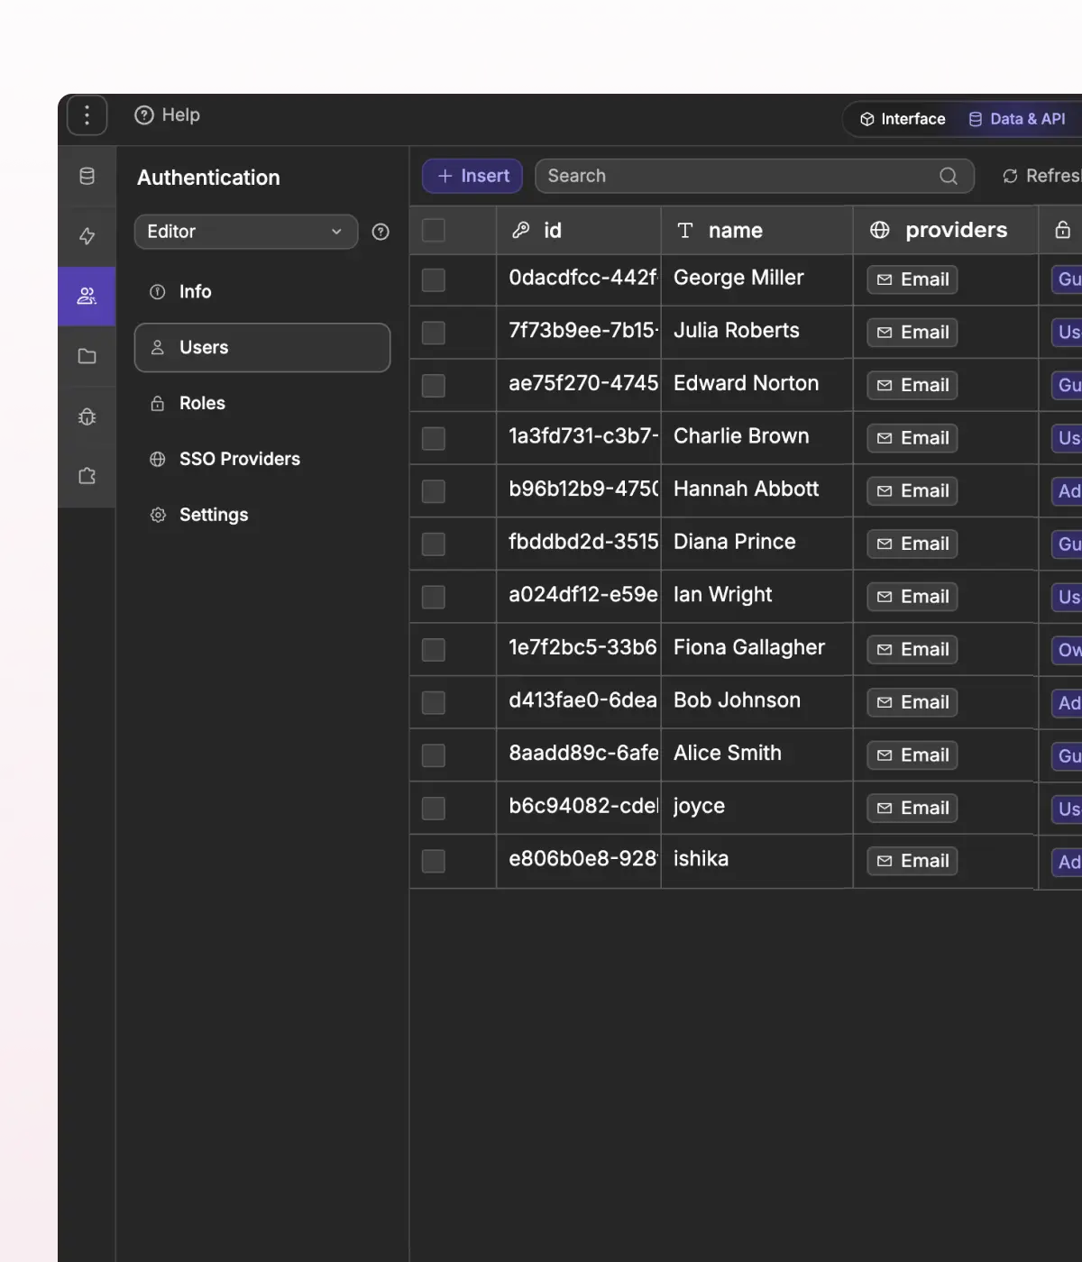Click the id cell 'd413fae0-6dea'

(x=579, y=701)
